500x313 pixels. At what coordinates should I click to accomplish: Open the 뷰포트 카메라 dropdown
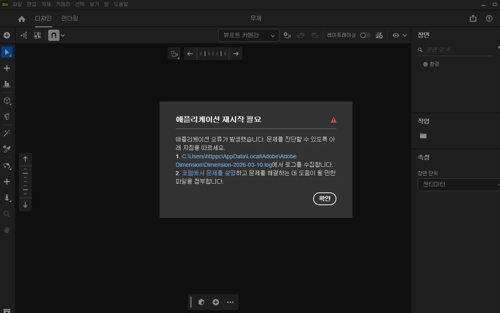[249, 35]
